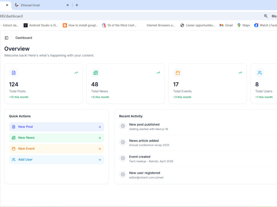Select the Add User quick action

point(57,160)
